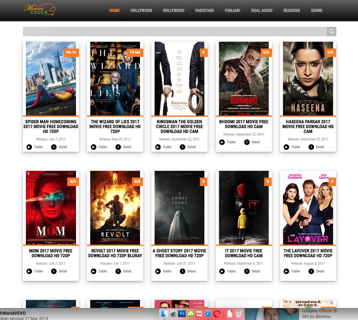Screen dimensions: 358x320
Task: Play the Spider Man Homecoming trailer icon
Action: click(x=29, y=147)
